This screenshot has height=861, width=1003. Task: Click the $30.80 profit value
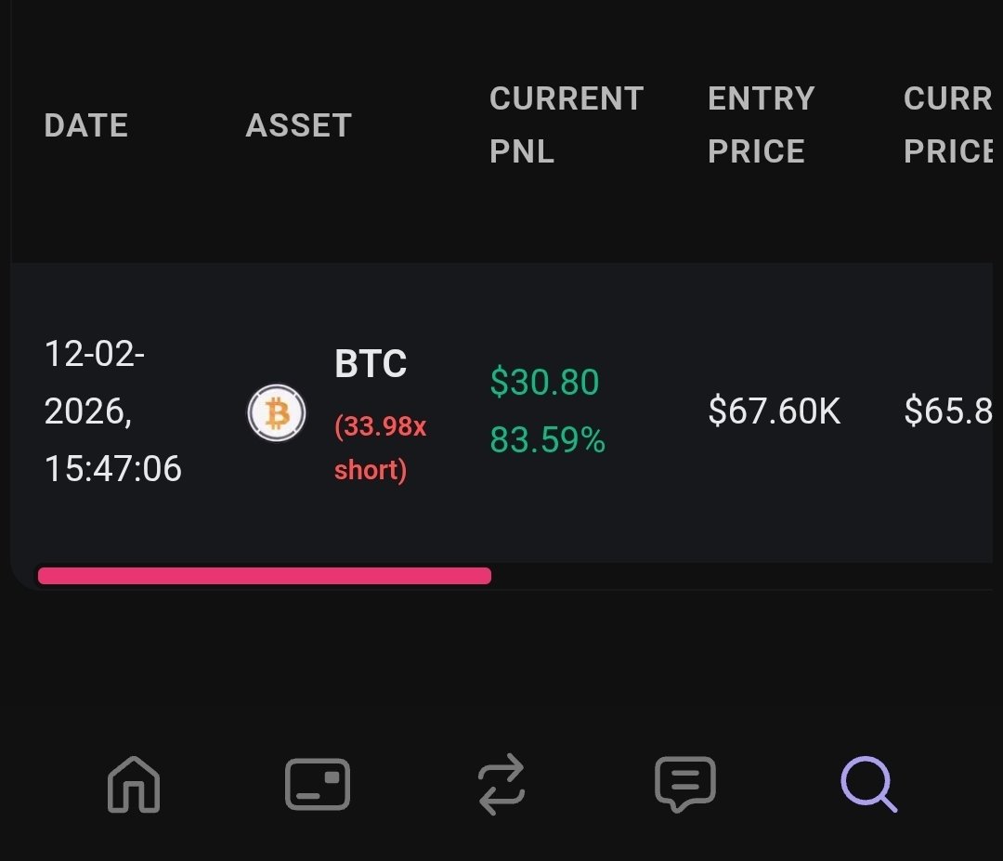tap(544, 383)
